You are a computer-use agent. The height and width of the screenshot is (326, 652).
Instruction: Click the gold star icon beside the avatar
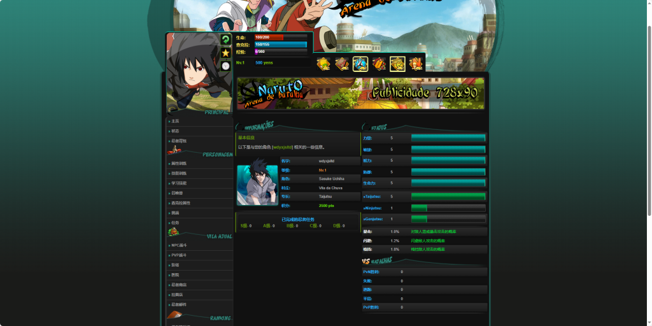pyautogui.click(x=225, y=53)
